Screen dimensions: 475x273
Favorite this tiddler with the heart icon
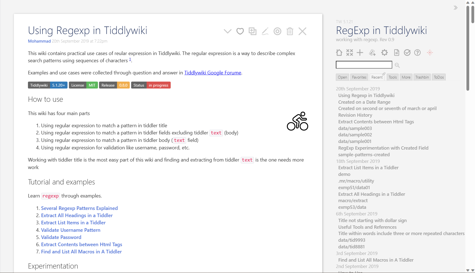[240, 31]
